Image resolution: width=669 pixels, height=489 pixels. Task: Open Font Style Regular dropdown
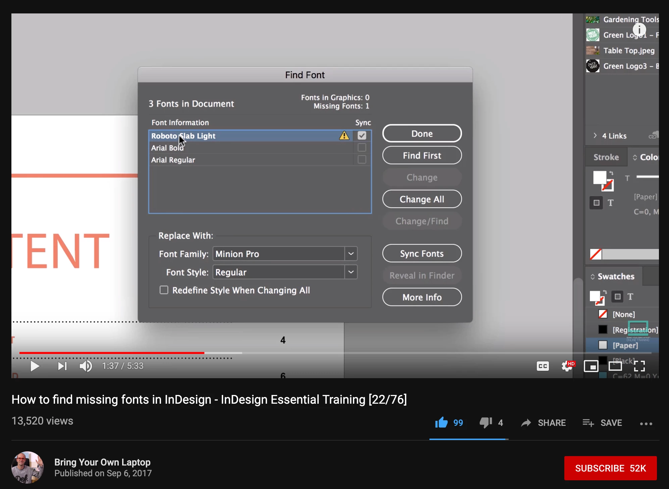pos(351,272)
